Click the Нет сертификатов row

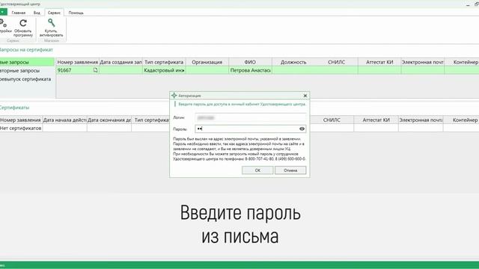point(21,128)
